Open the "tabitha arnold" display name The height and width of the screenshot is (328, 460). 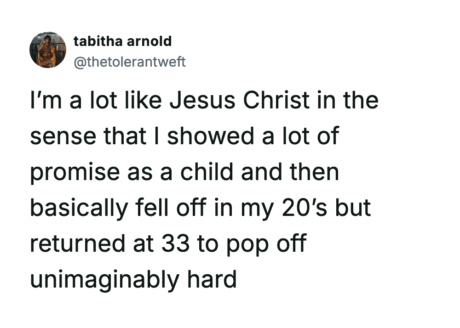(x=122, y=41)
